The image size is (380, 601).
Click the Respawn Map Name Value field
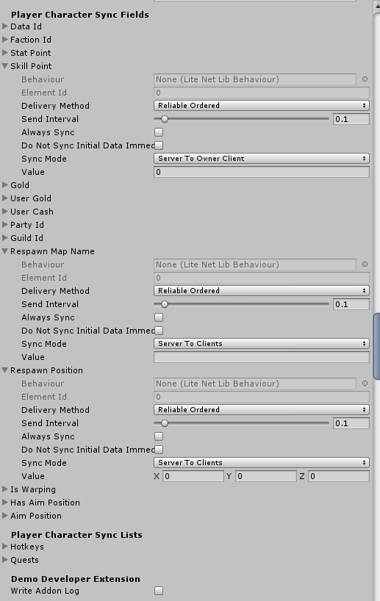tap(262, 357)
